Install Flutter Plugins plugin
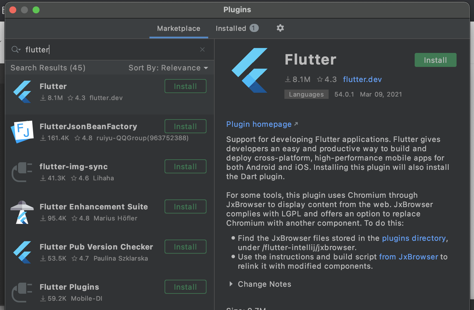474x310 pixels. click(x=186, y=287)
